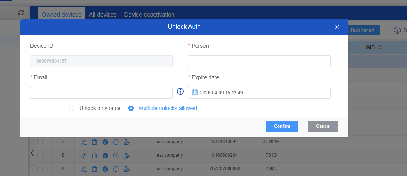Click the trash delete icon in row 8
Viewport: 407px width, 176px height.
94,156
